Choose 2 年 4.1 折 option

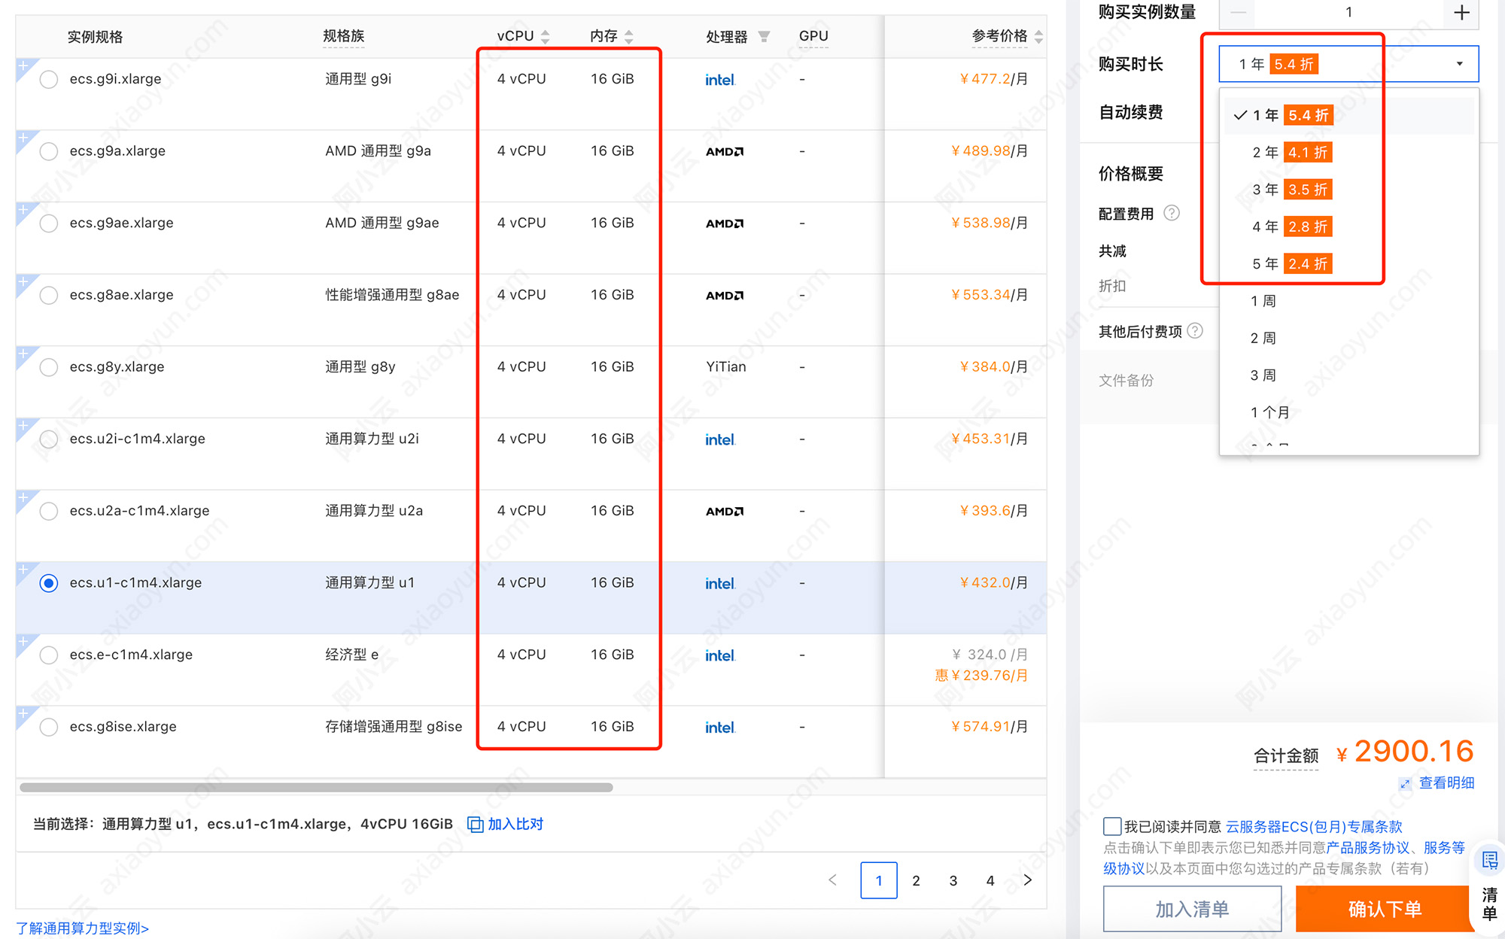tap(1348, 153)
